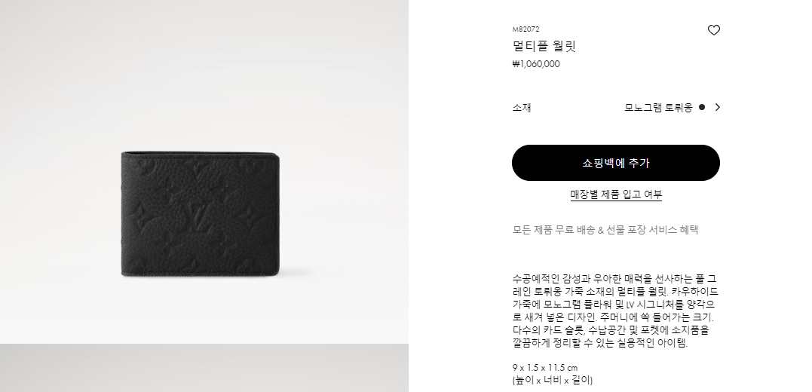Add wallet to wishlist with heart icon
812x392 pixels.
point(713,31)
